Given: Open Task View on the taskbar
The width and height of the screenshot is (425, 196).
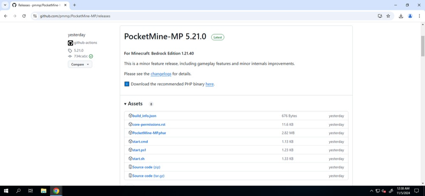Looking at the screenshot, I should click(31, 191).
